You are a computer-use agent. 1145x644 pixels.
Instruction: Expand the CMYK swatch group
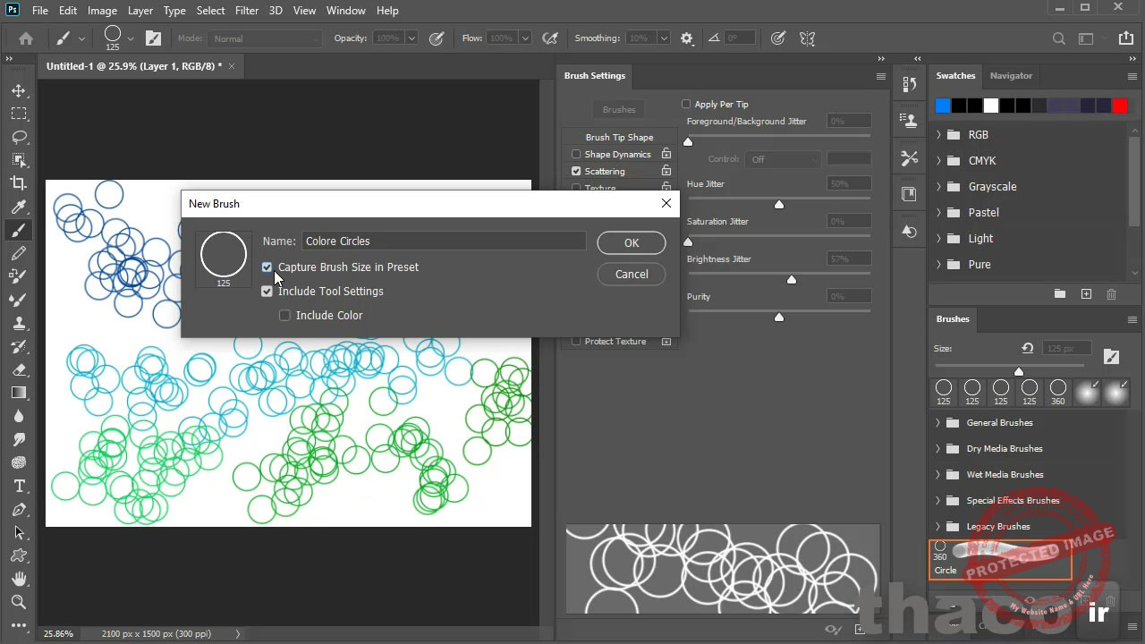coord(938,161)
